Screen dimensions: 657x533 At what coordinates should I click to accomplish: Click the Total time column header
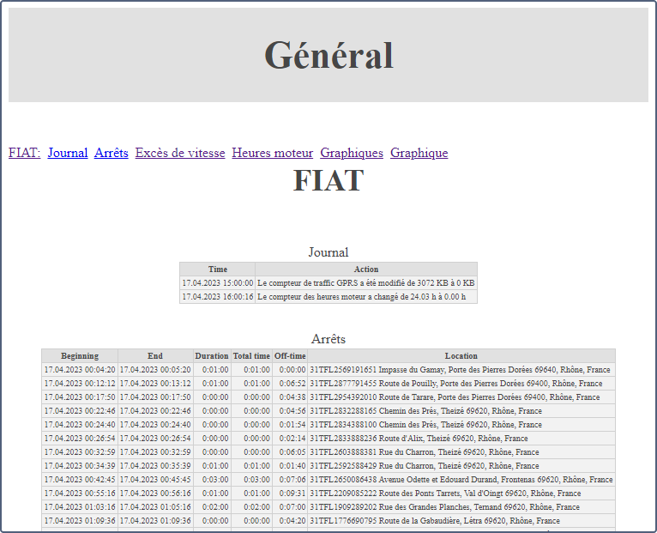point(251,356)
